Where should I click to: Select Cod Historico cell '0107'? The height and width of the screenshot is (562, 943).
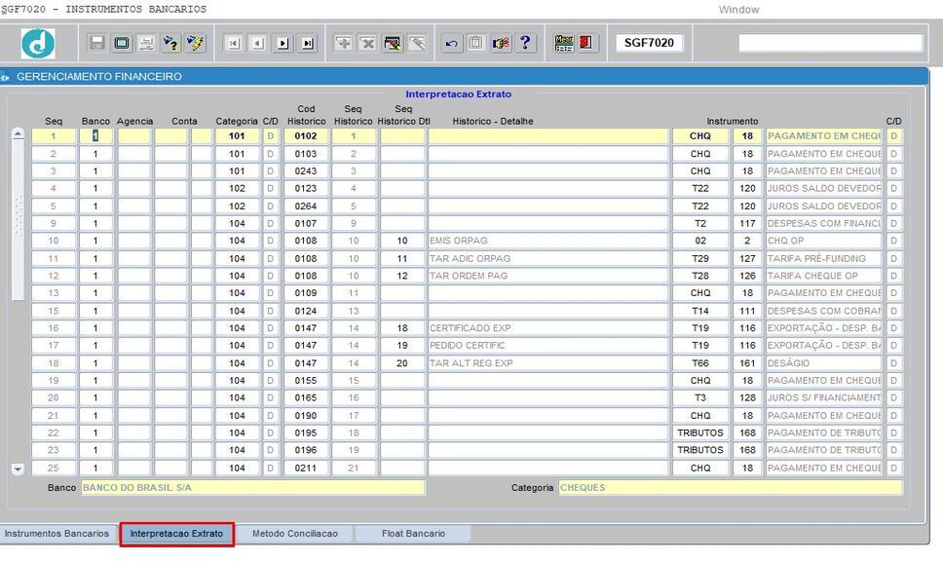pos(306,224)
